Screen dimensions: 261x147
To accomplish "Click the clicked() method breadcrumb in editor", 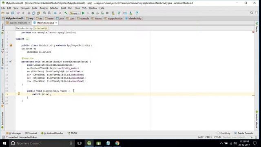I will 41,28.
